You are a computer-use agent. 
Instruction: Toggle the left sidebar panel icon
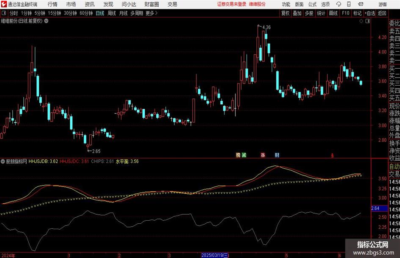(3, 13)
